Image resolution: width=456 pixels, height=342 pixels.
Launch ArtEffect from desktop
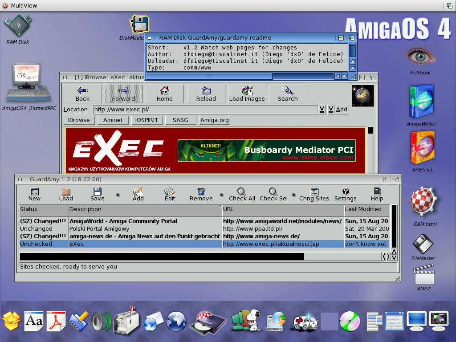pyautogui.click(x=422, y=151)
